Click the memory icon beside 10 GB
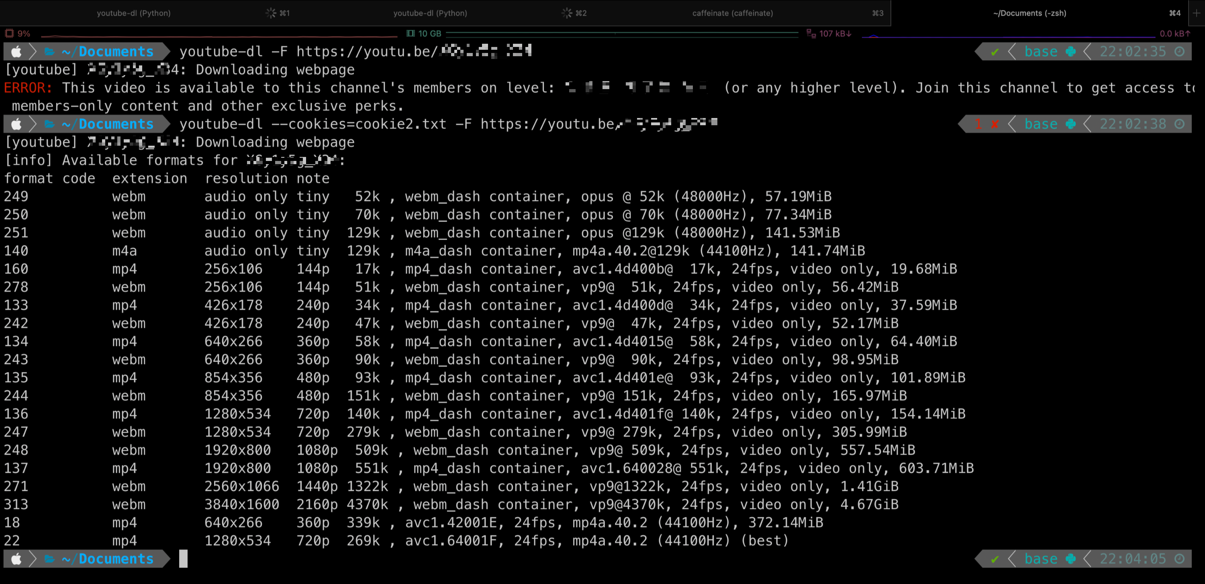The height and width of the screenshot is (584, 1205). point(411,34)
